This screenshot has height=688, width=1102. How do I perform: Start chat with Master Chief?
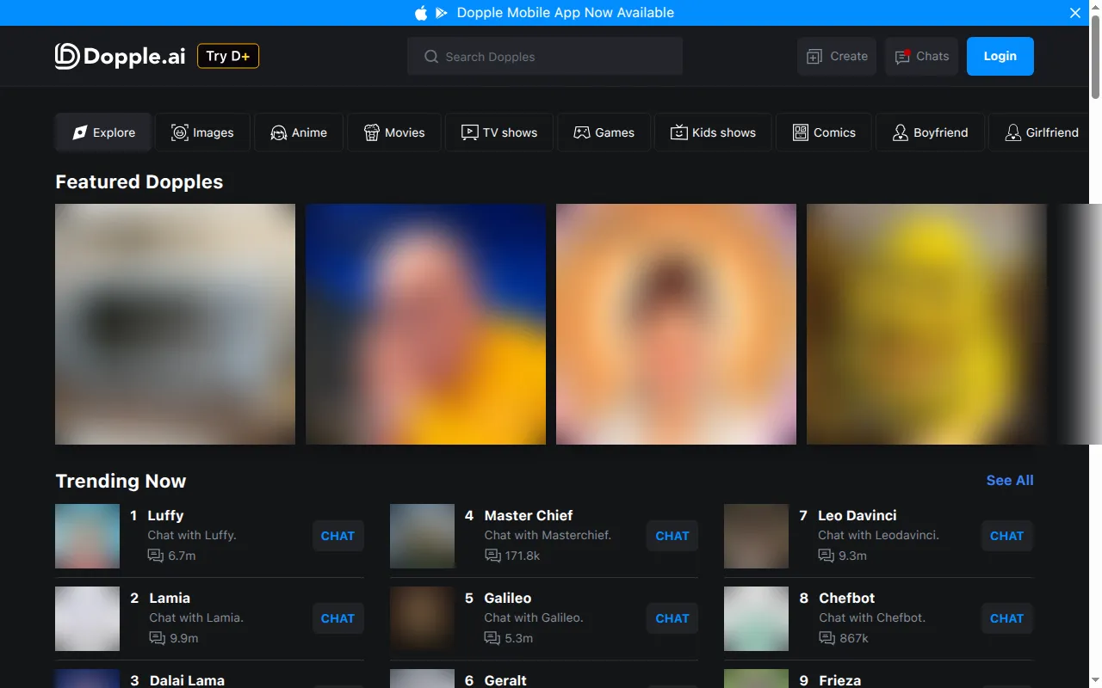[x=672, y=536]
